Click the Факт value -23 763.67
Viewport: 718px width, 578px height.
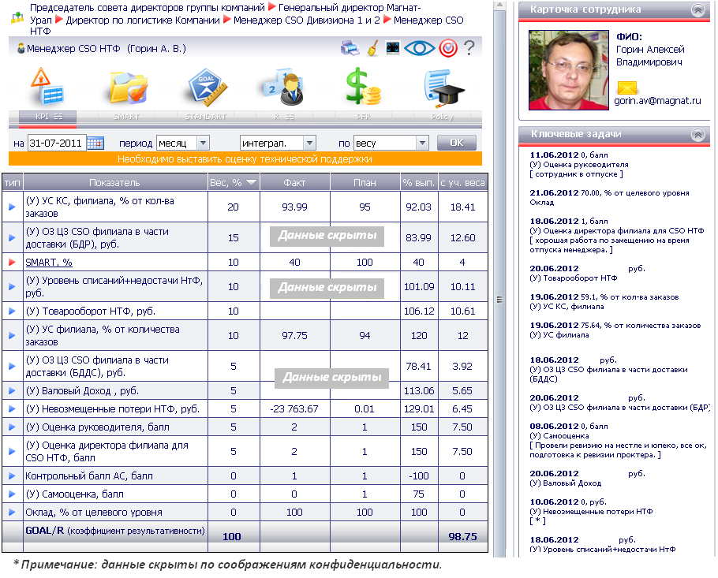point(294,409)
